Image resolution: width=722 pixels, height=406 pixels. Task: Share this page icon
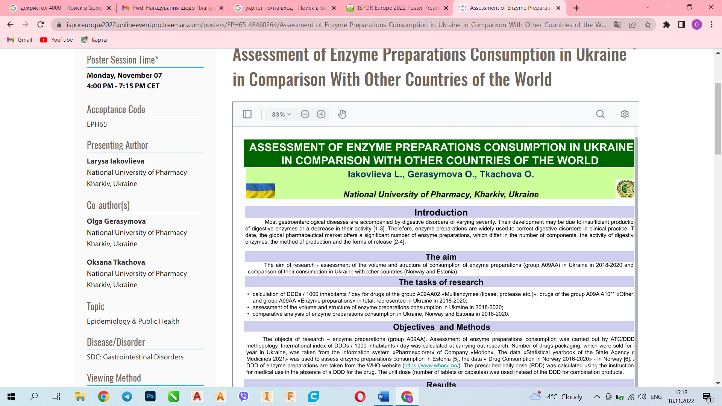point(633,25)
